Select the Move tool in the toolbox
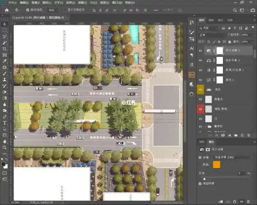The image size is (257, 205). [x=5, y=24]
